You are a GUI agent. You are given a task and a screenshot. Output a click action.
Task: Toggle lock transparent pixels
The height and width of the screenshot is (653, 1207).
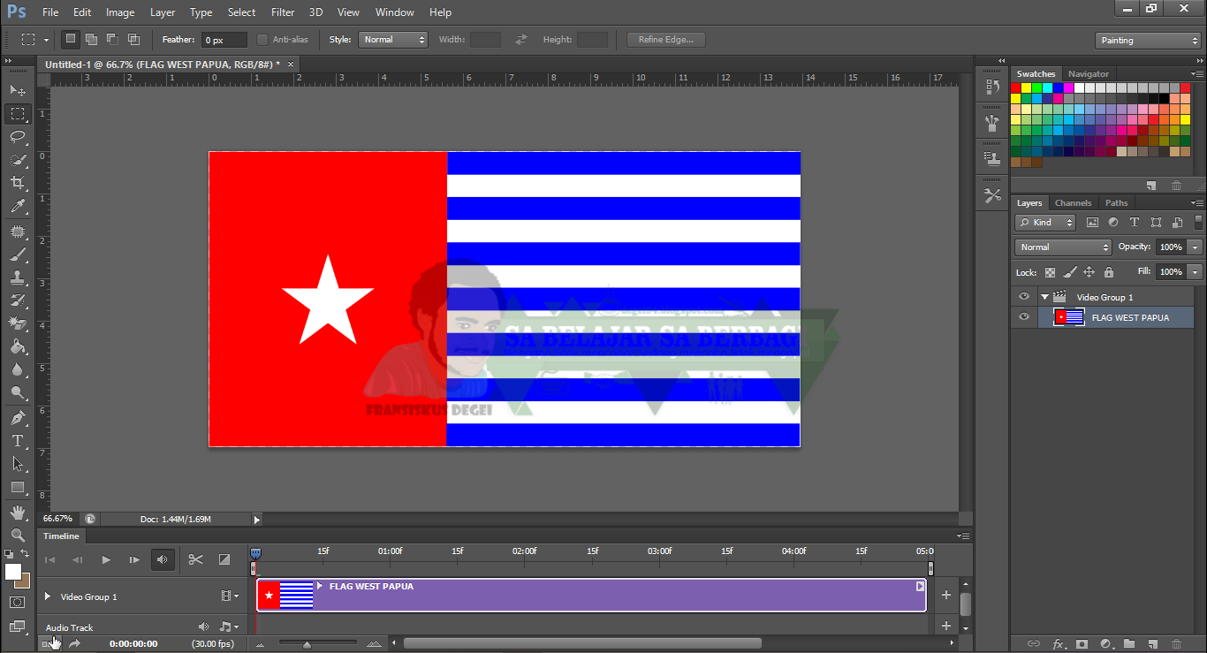click(1050, 272)
